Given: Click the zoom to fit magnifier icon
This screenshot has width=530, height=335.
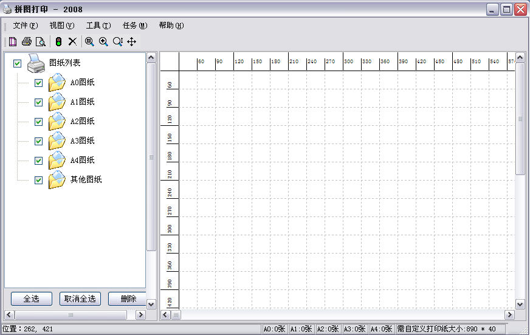Looking at the screenshot, I should point(89,41).
